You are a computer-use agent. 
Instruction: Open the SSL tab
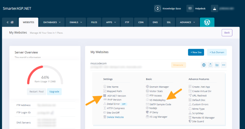[169, 22]
